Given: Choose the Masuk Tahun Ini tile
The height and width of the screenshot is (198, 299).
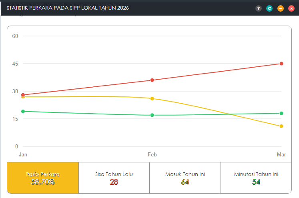Looking at the screenshot, I should pos(185,178).
